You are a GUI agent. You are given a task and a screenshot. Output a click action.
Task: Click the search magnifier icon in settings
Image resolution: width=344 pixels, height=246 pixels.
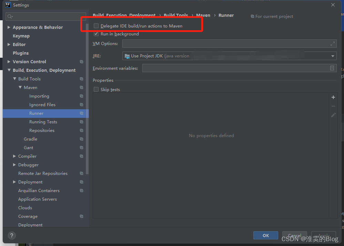(10, 16)
